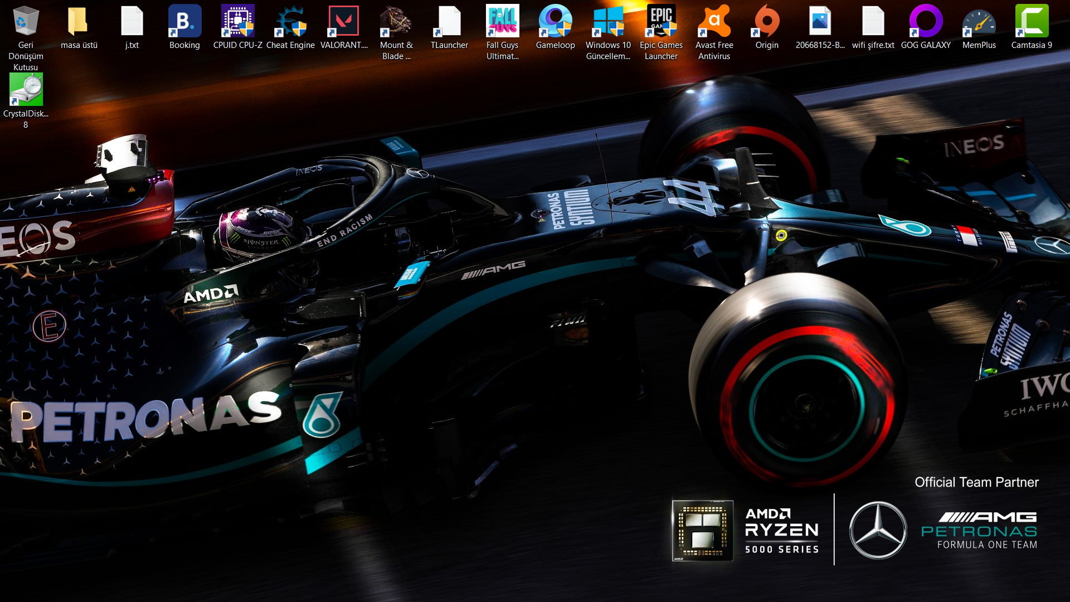Launch the Origin client
This screenshot has height=602, width=1070.
[767, 27]
